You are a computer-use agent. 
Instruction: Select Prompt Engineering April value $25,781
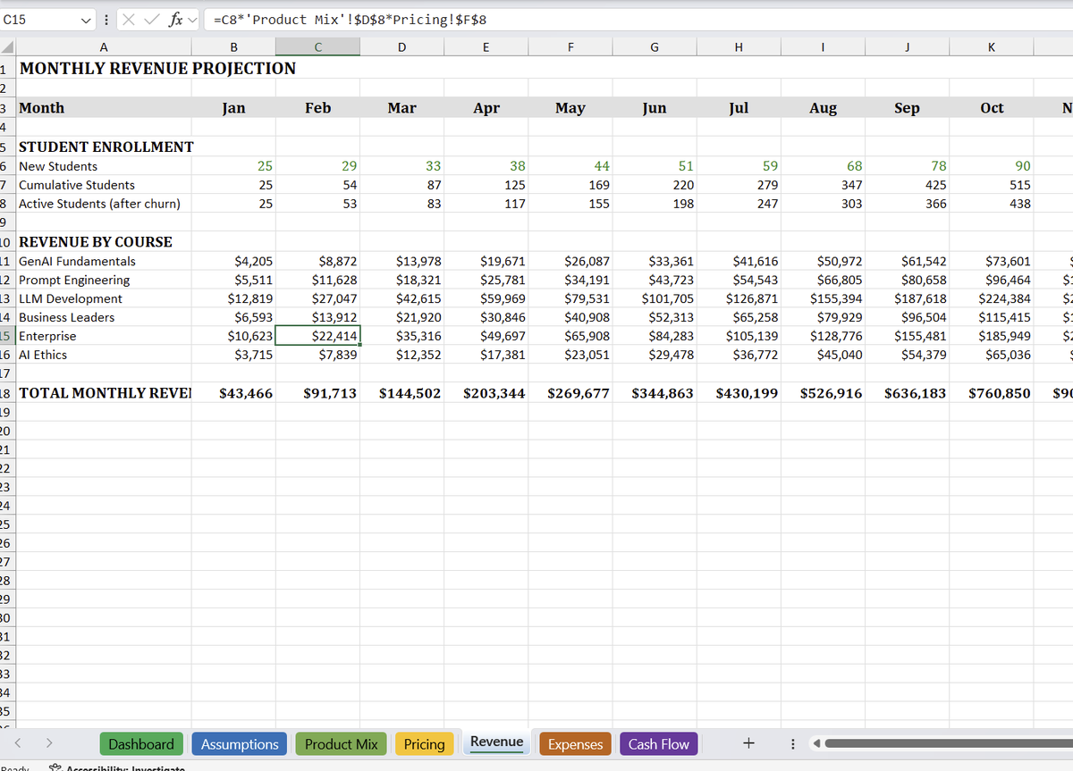[486, 280]
